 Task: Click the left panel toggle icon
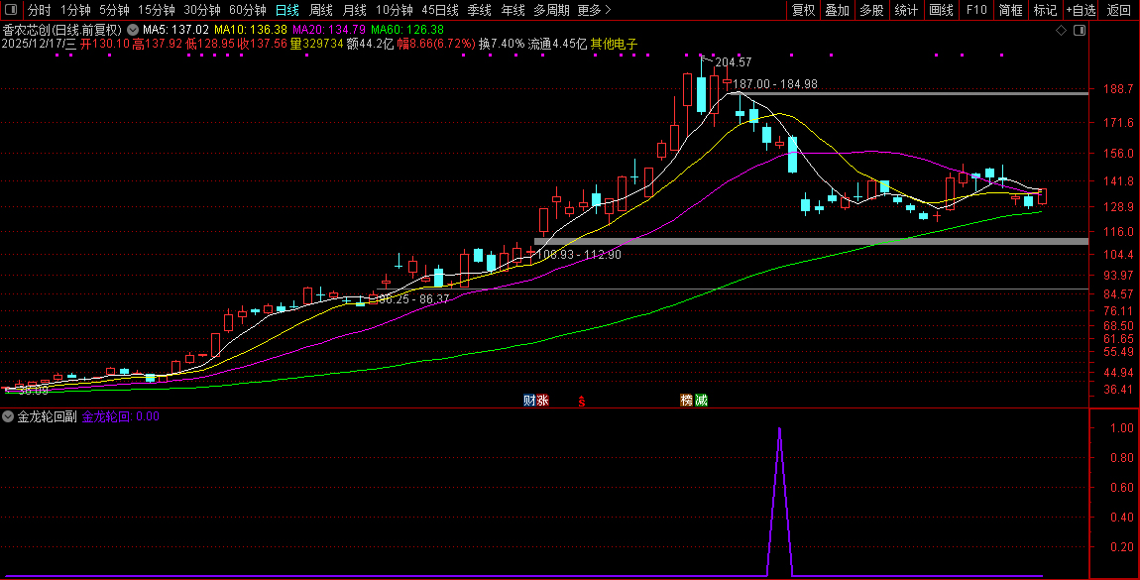pyautogui.click(x=11, y=11)
